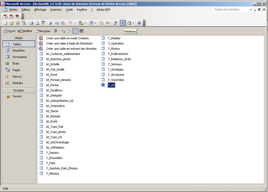This screenshot has height=192, width=268.
Task: Delete selected object with X icon
Action: [x=56, y=31]
